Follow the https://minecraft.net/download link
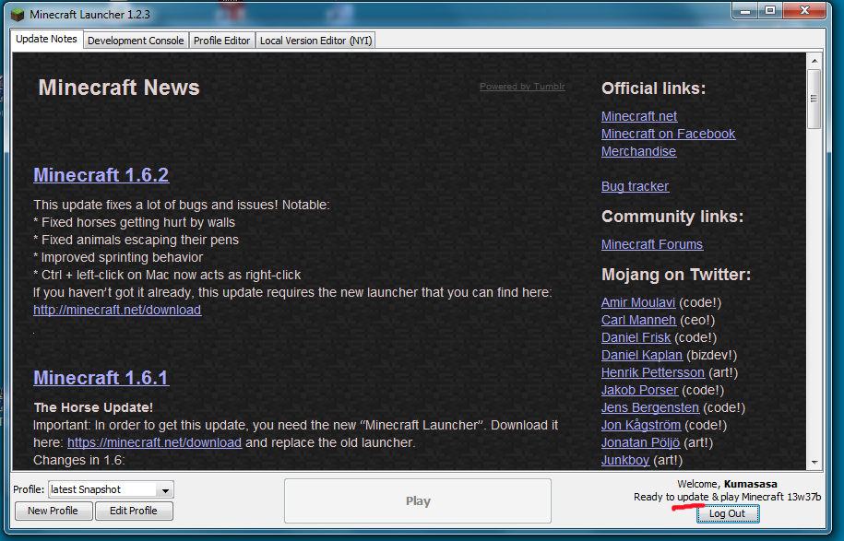This screenshot has width=844, height=541. 154,442
